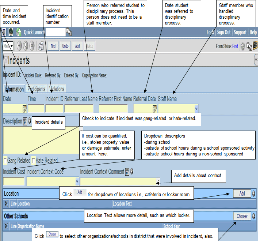This screenshot has height=244, width=260.
Task: Click the person icon in the top bar
Action: pos(11,32)
